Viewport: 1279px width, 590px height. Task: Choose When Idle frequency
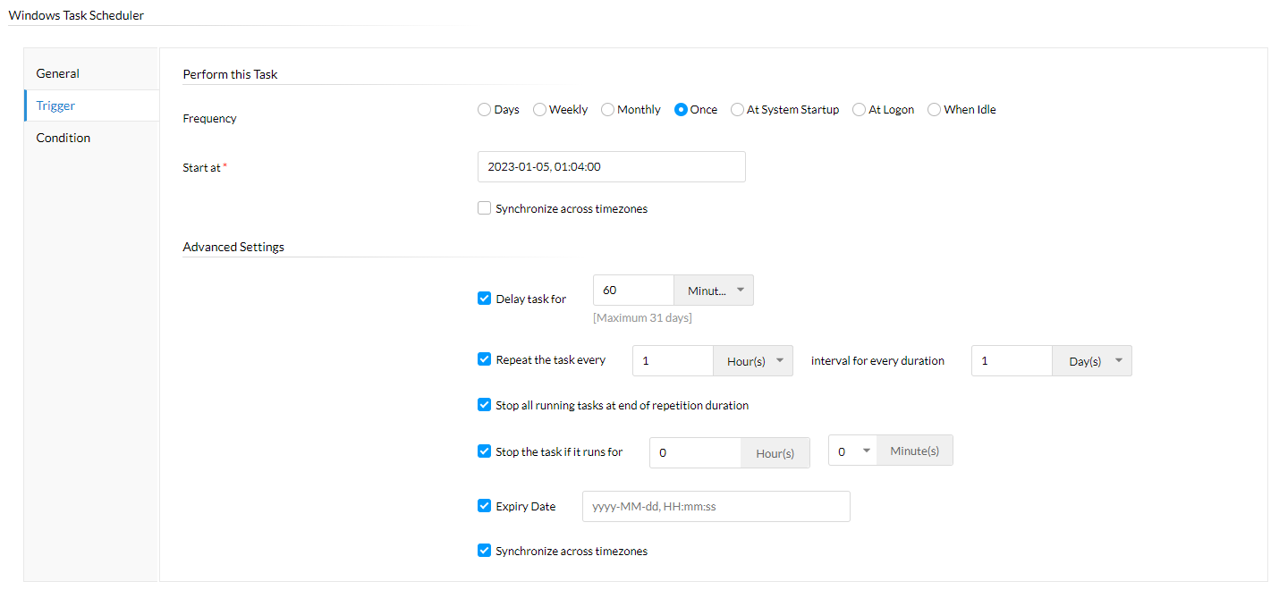(x=934, y=110)
